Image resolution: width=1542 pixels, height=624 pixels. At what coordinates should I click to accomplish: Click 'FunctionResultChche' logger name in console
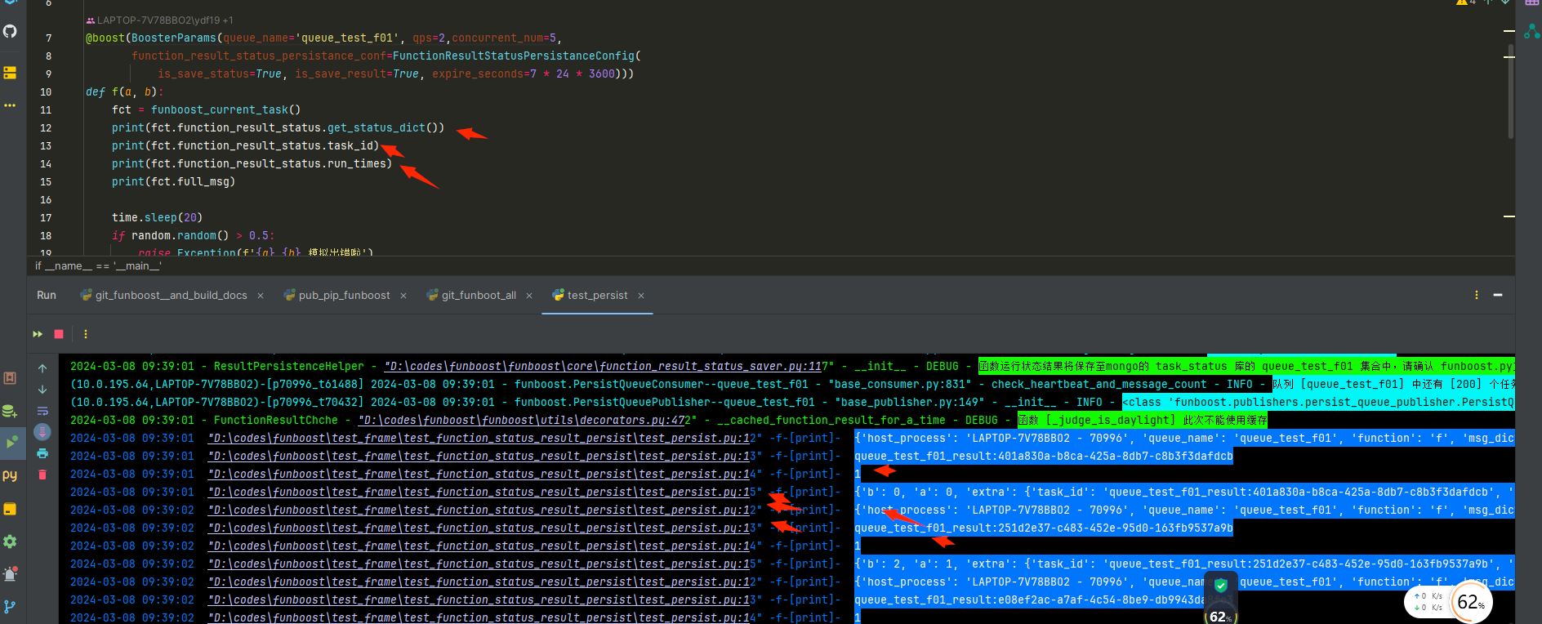[x=276, y=421]
